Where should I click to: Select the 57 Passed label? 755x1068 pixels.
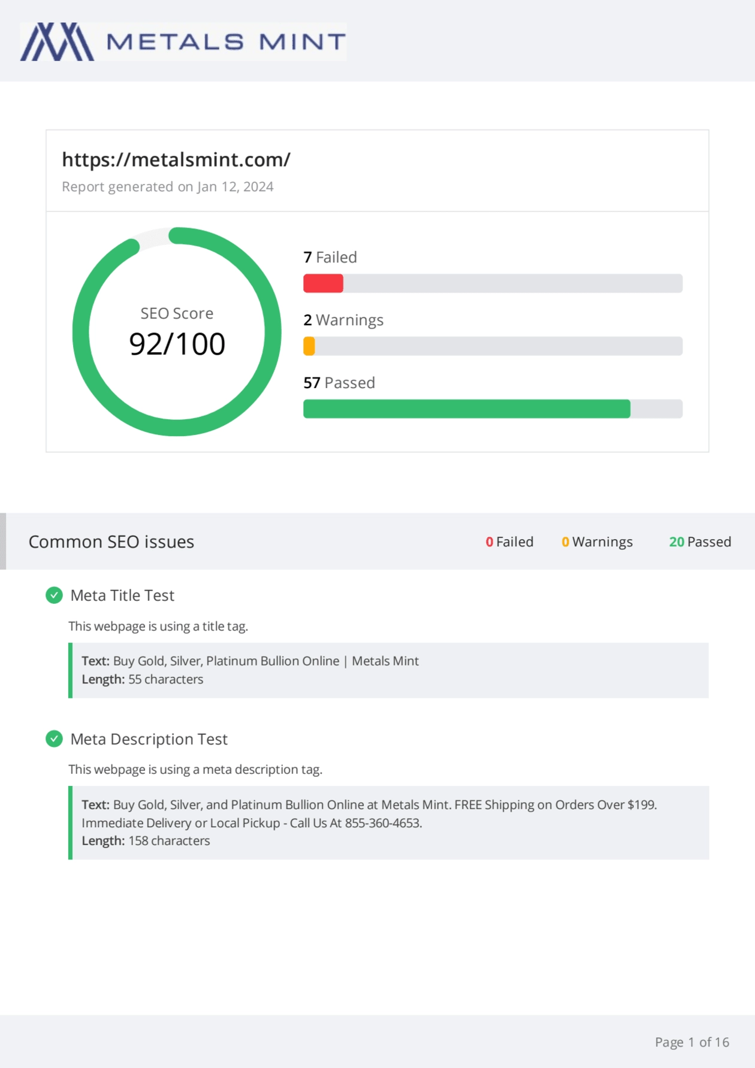tap(339, 383)
